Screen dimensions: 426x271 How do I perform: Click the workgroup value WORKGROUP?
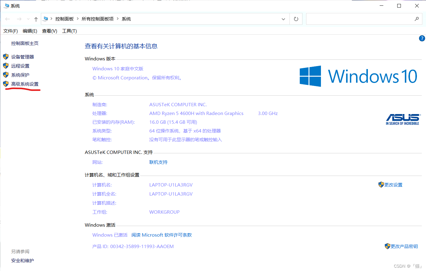point(164,212)
